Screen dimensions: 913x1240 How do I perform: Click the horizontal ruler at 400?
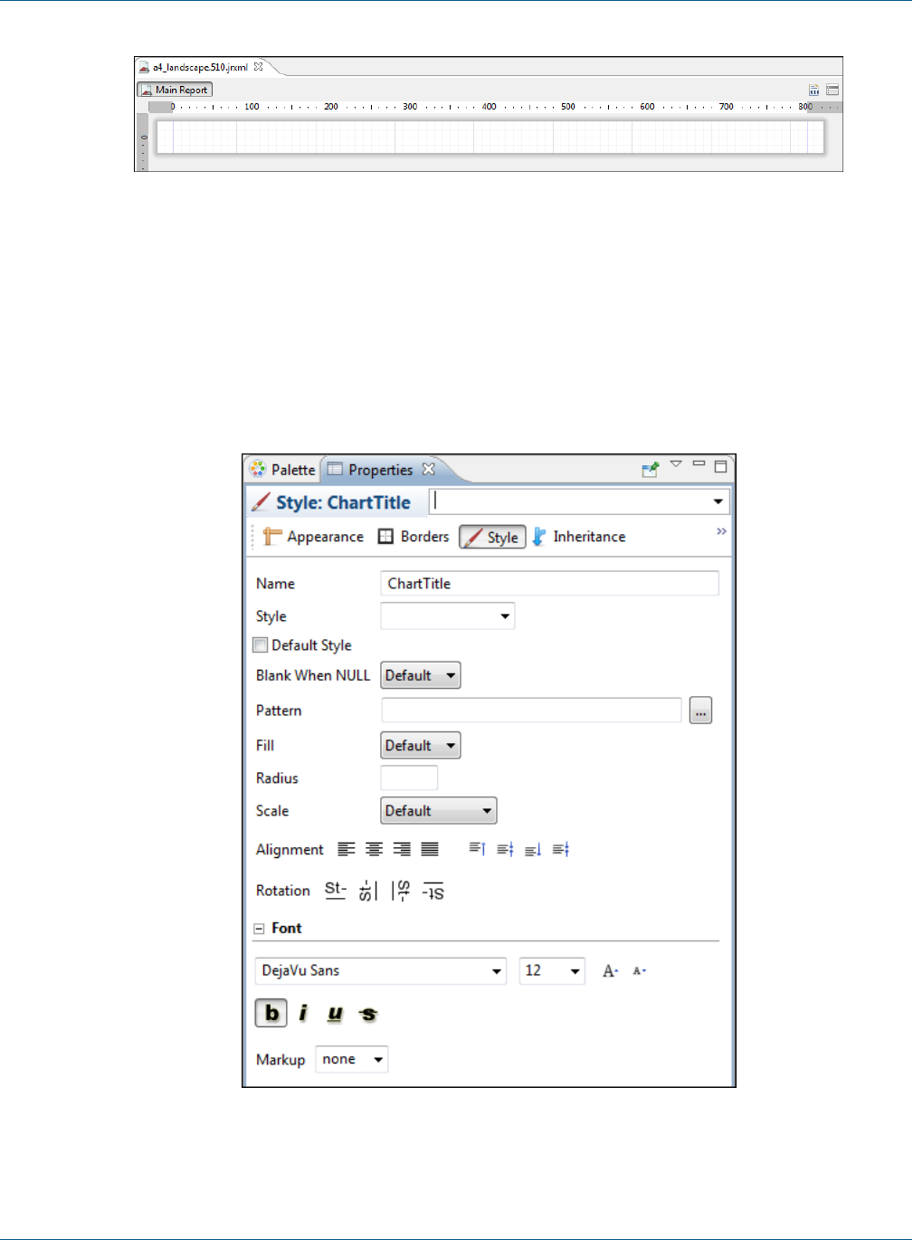[x=489, y=107]
